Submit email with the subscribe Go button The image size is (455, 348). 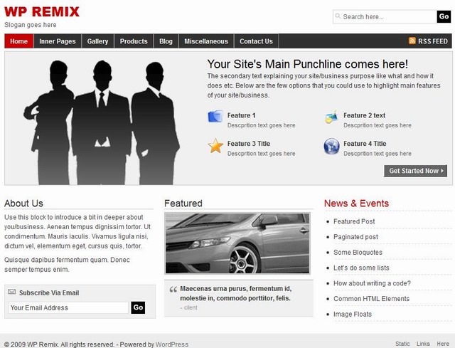[x=138, y=307]
